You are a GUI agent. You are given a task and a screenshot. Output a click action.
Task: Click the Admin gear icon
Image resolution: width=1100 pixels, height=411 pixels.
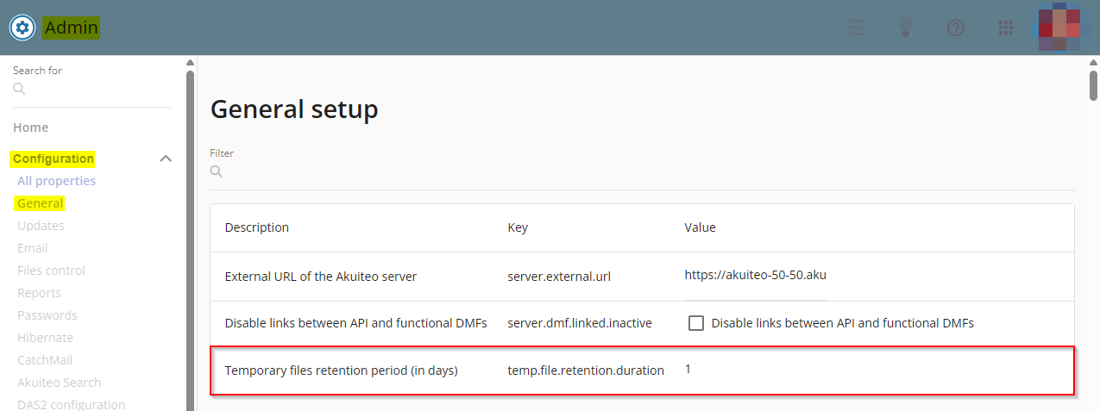[22, 28]
